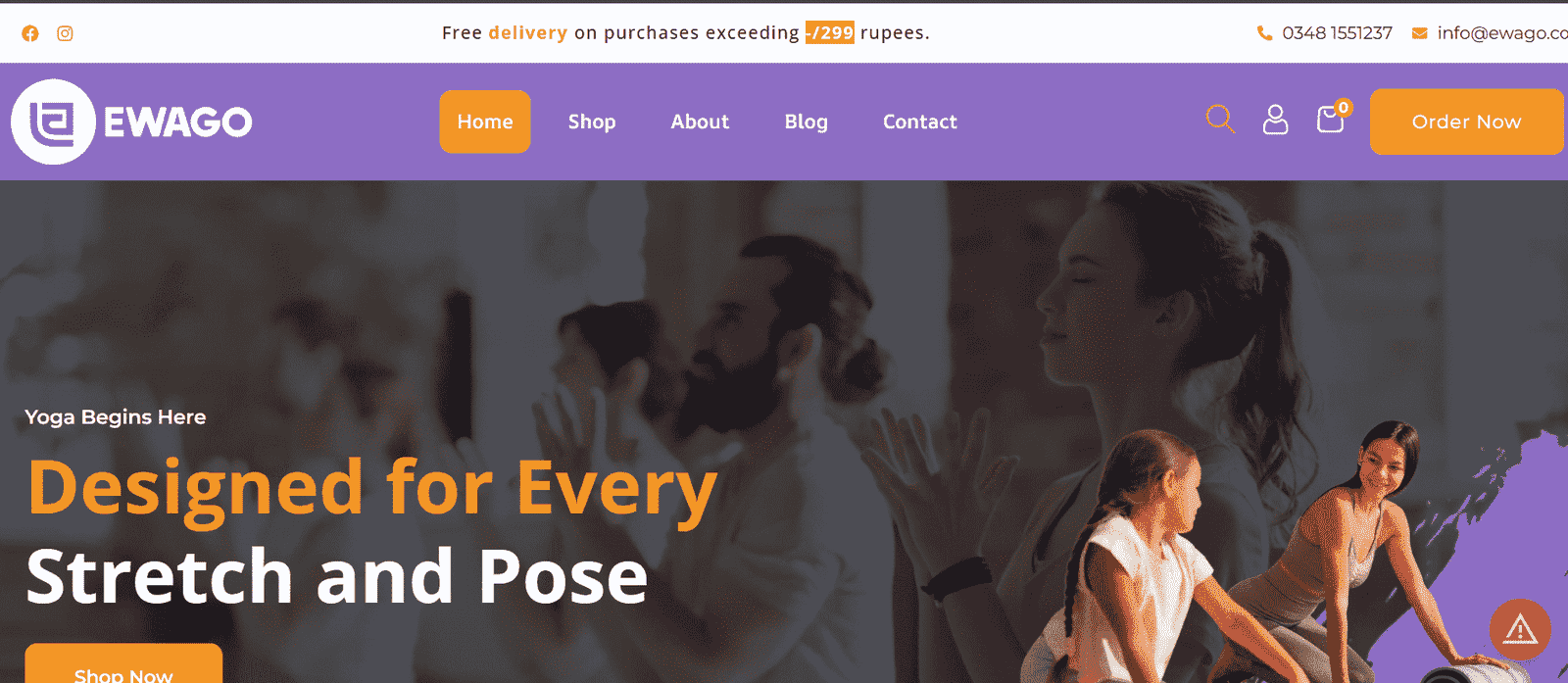Click the EWAGO round logo

coord(53,122)
